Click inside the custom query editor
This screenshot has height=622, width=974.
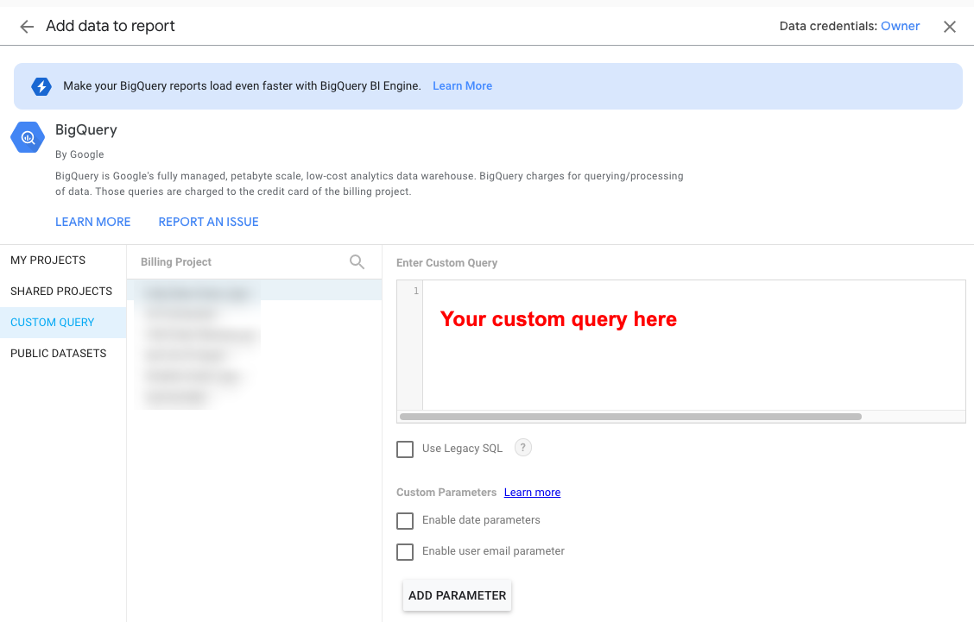[x=694, y=345]
